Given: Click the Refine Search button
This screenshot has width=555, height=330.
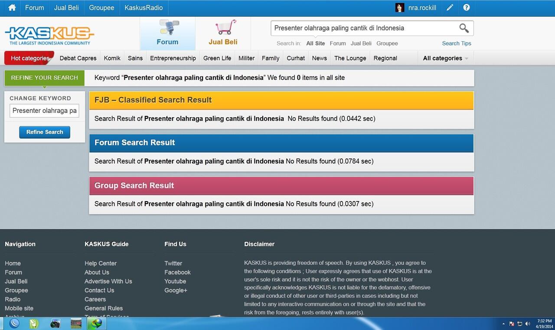Looking at the screenshot, I should (x=45, y=132).
